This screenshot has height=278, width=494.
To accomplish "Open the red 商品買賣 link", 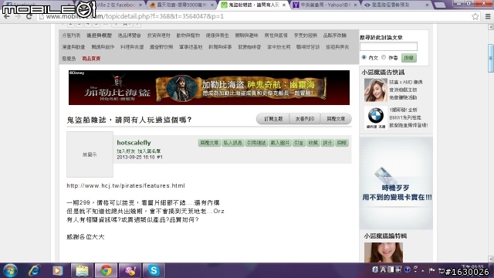I will coord(91,59).
